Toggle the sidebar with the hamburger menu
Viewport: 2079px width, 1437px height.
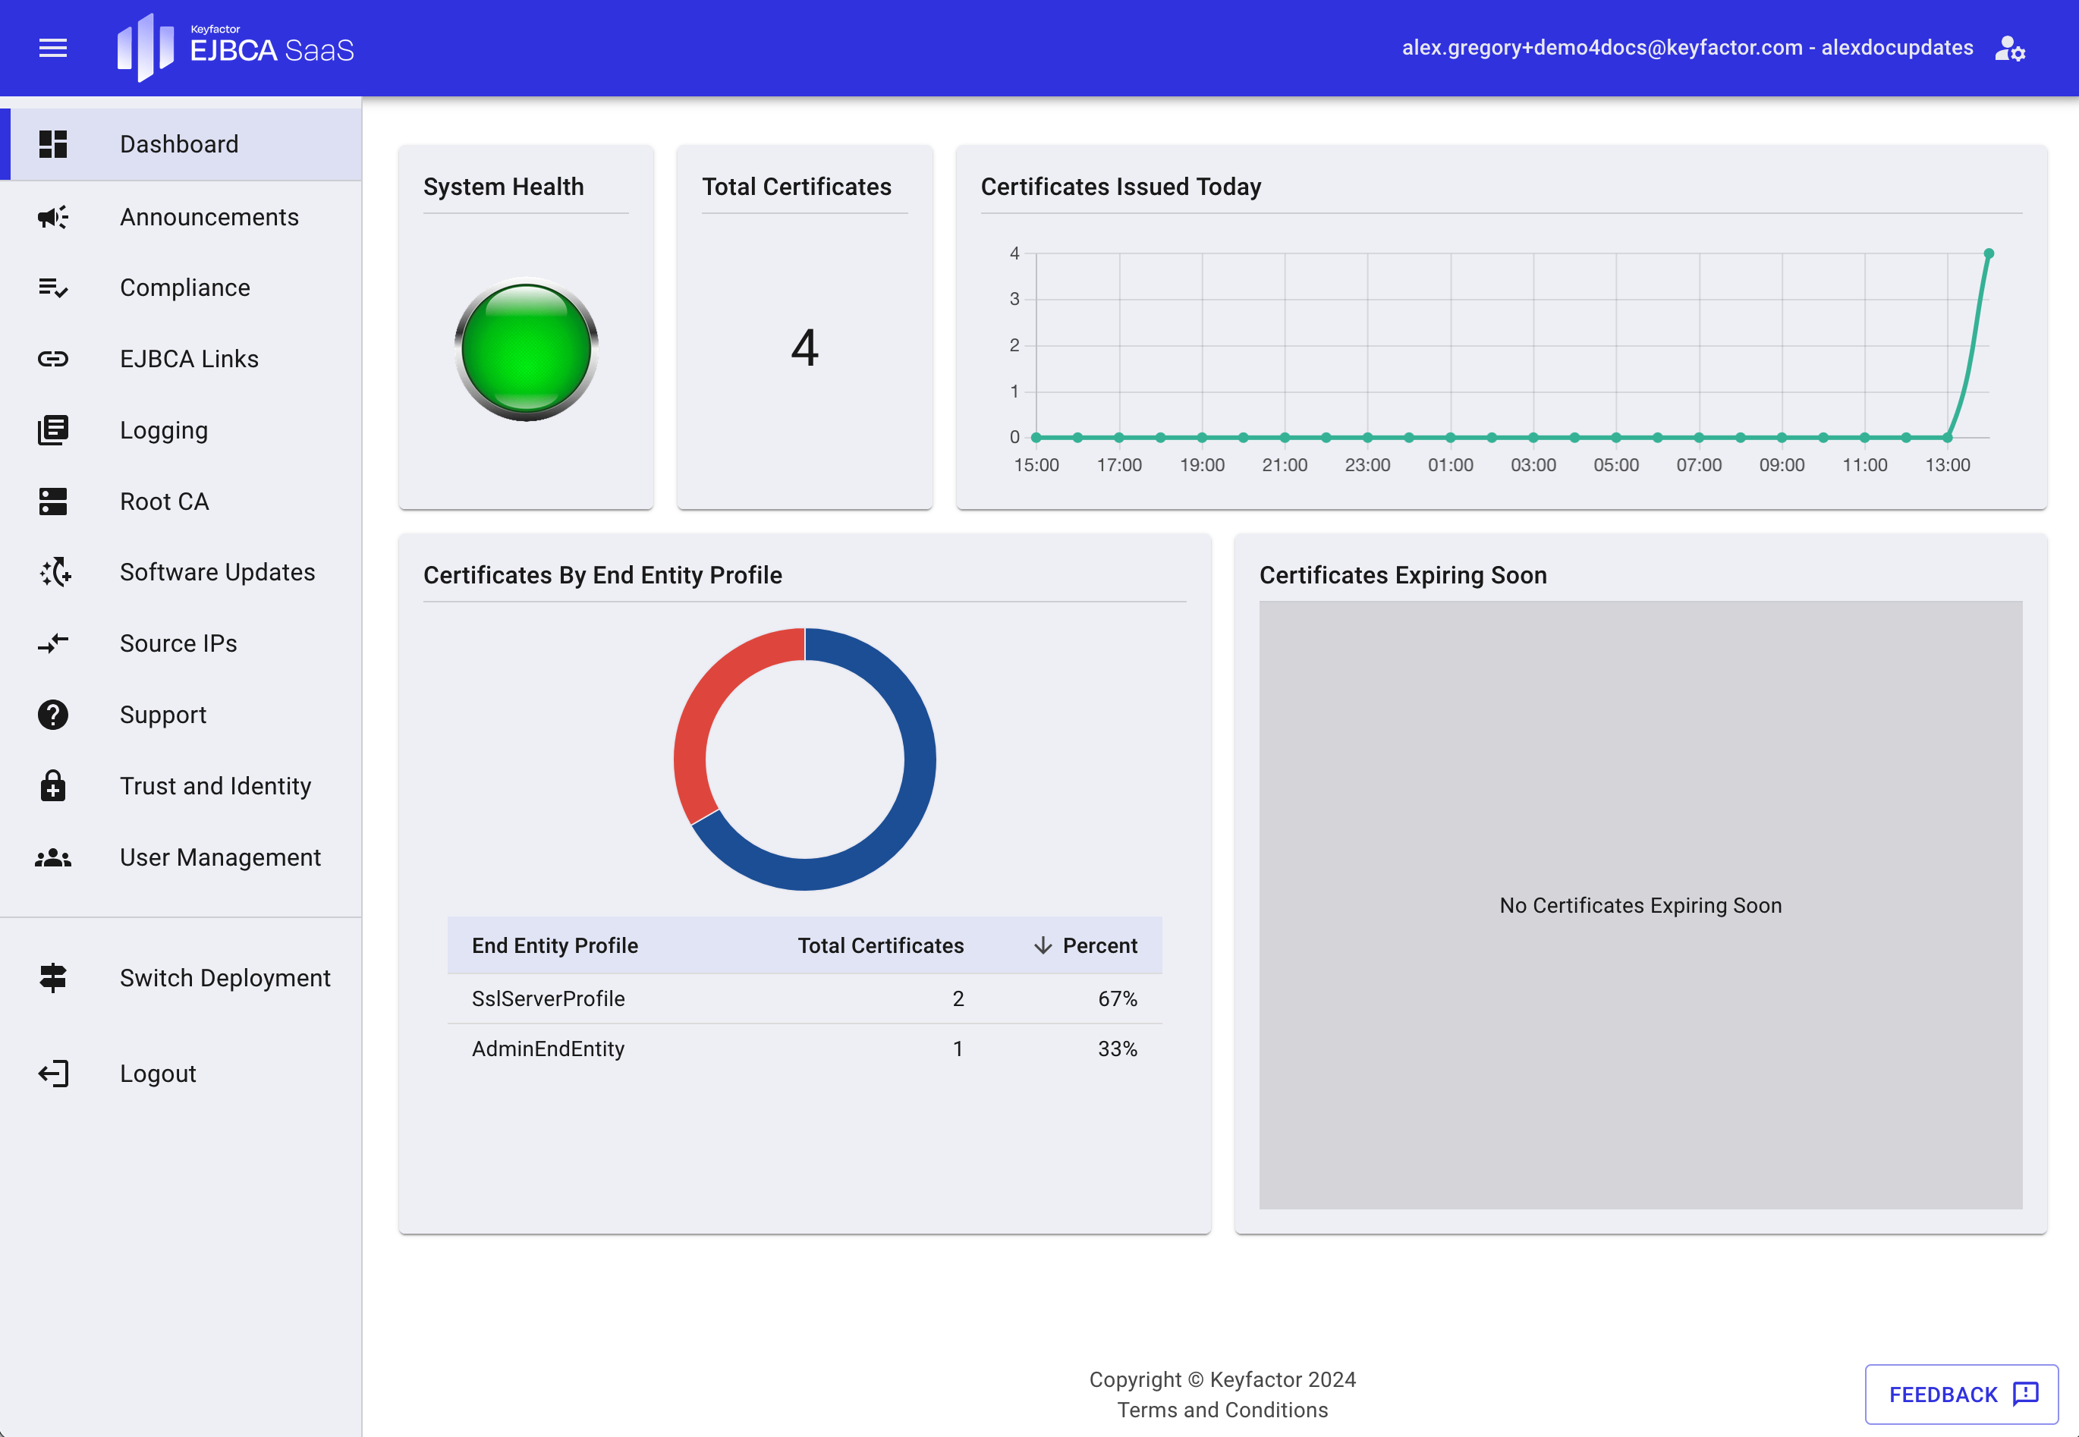[52, 48]
